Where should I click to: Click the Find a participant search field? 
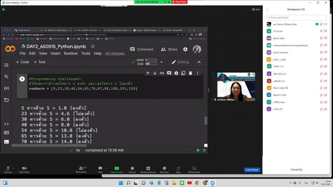pyautogui.click(x=296, y=17)
